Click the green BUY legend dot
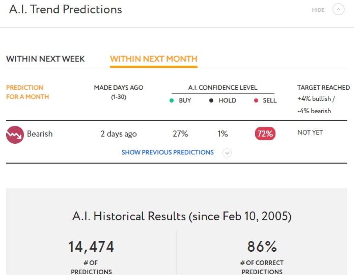The height and width of the screenshot is (275, 354). click(172, 100)
